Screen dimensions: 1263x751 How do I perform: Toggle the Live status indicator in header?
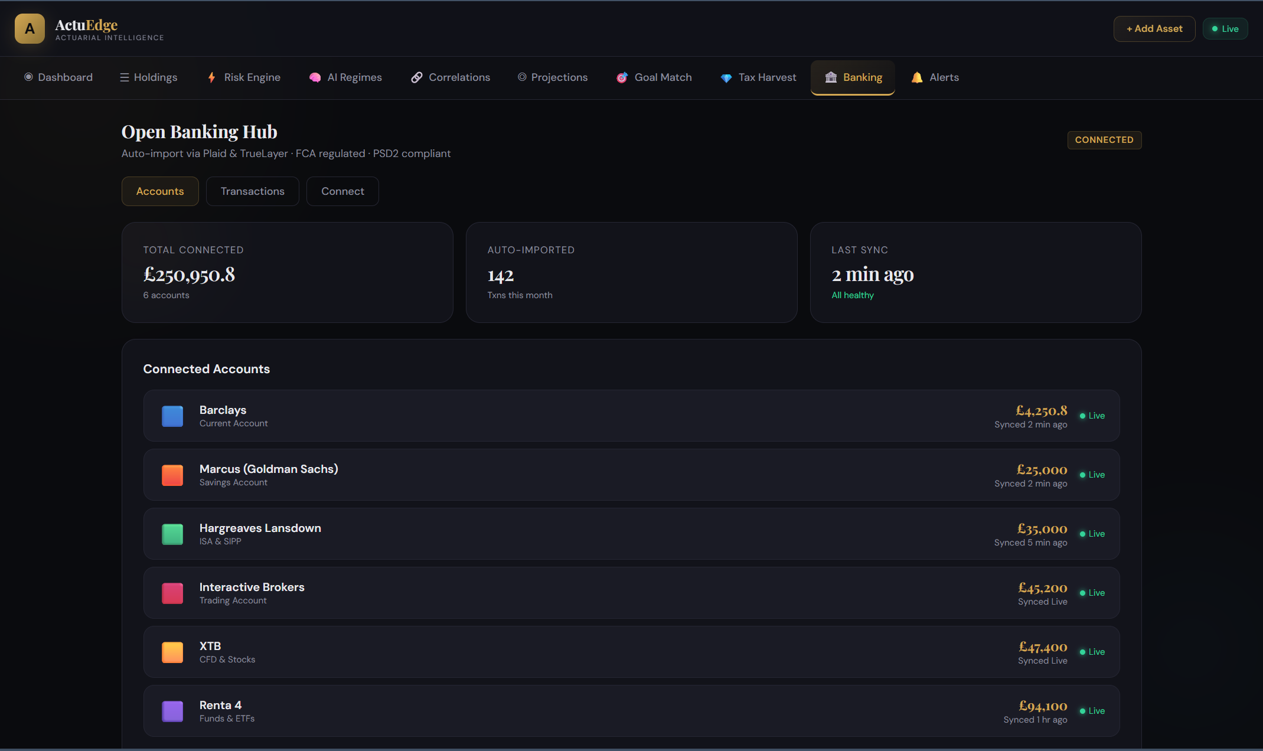pos(1225,29)
